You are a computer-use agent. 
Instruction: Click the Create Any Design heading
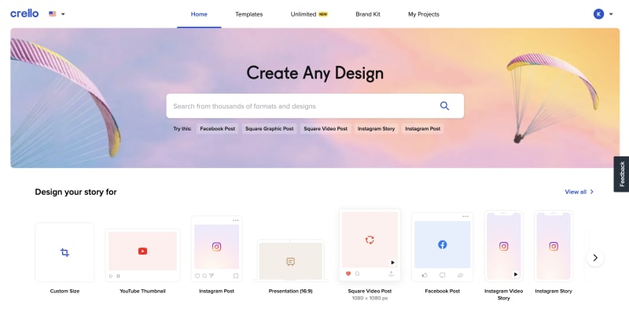315,73
